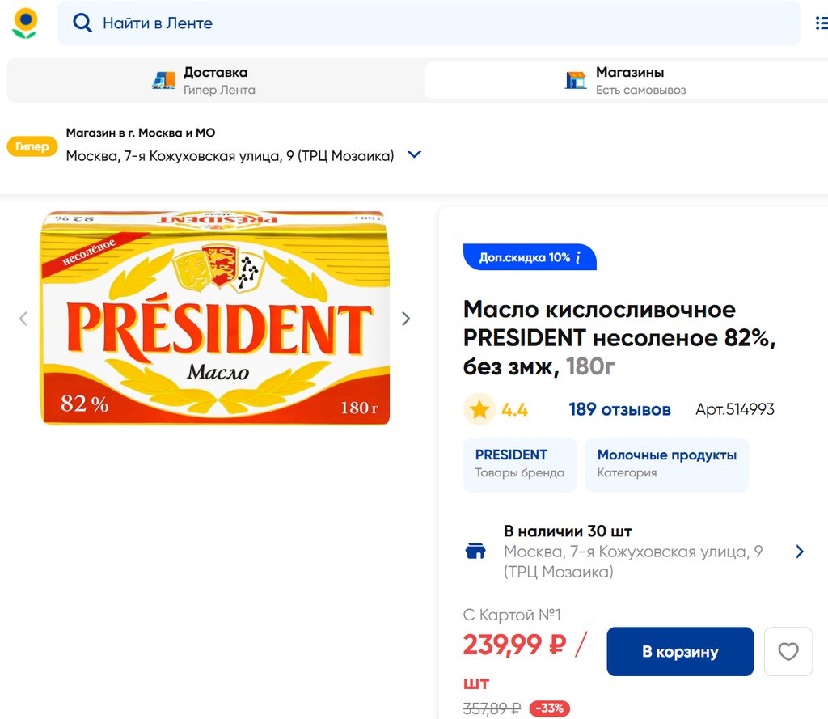Show info for additional 10% discount
This screenshot has width=828, height=719.
pyautogui.click(x=578, y=257)
